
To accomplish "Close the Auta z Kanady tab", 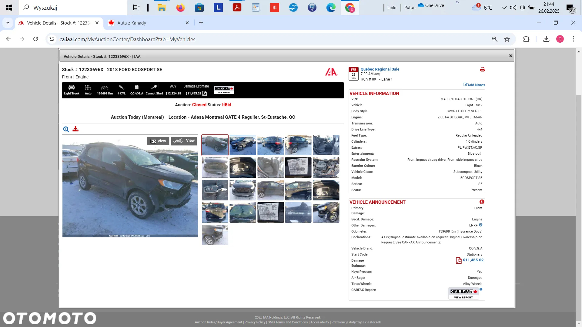I will (x=187, y=23).
